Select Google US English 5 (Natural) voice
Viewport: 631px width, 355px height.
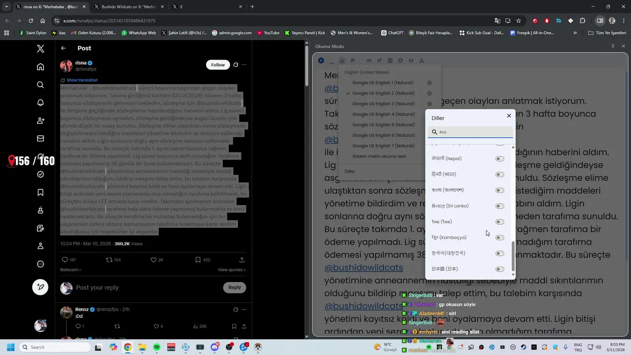[x=383, y=125]
